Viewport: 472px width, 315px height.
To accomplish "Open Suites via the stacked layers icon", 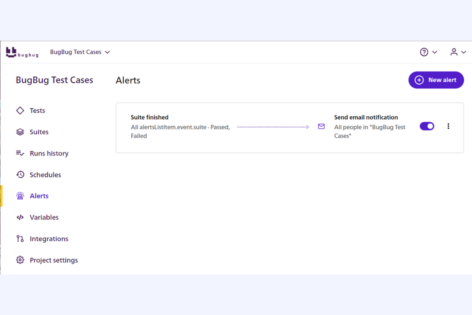I will (x=20, y=132).
